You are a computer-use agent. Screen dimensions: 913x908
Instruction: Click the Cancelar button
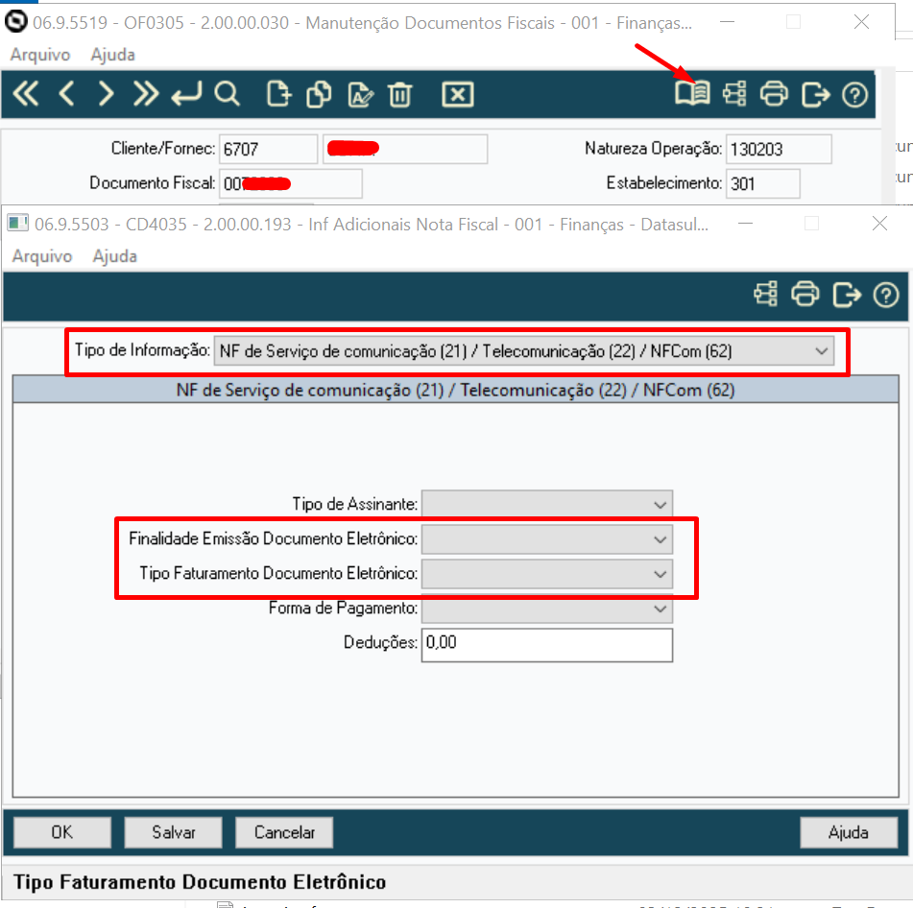tap(284, 832)
